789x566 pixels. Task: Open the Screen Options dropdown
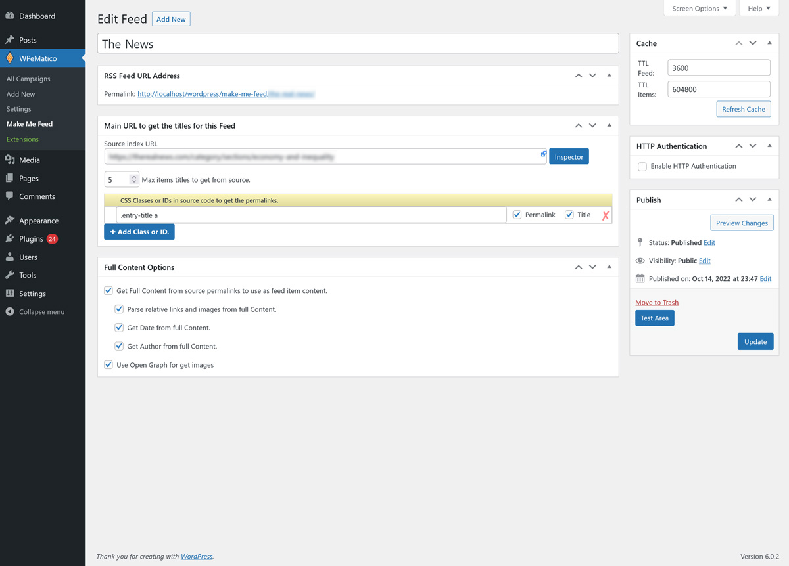pos(700,8)
